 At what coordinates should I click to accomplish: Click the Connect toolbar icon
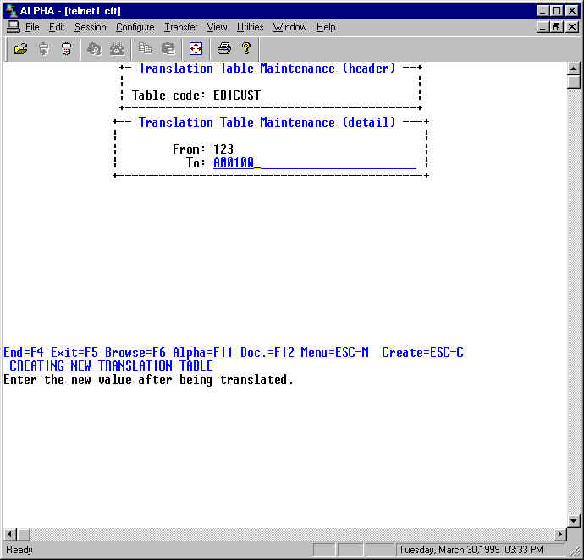[x=44, y=49]
